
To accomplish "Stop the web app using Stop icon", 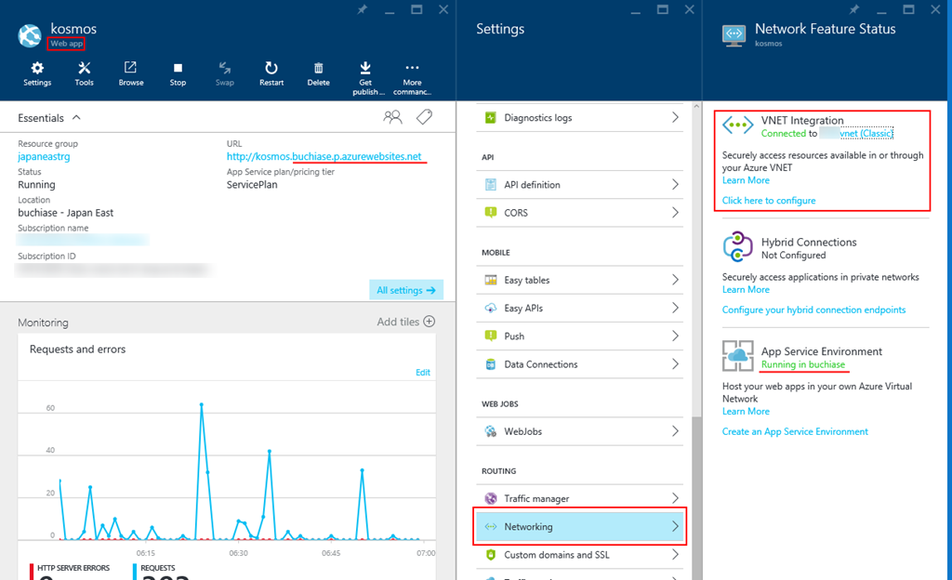I will (x=178, y=69).
